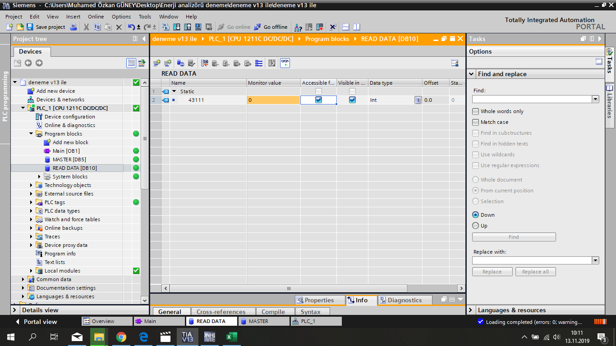The width and height of the screenshot is (616, 346).
Task: Click the Compile icon in main toolbar
Action: pyautogui.click(x=165, y=27)
